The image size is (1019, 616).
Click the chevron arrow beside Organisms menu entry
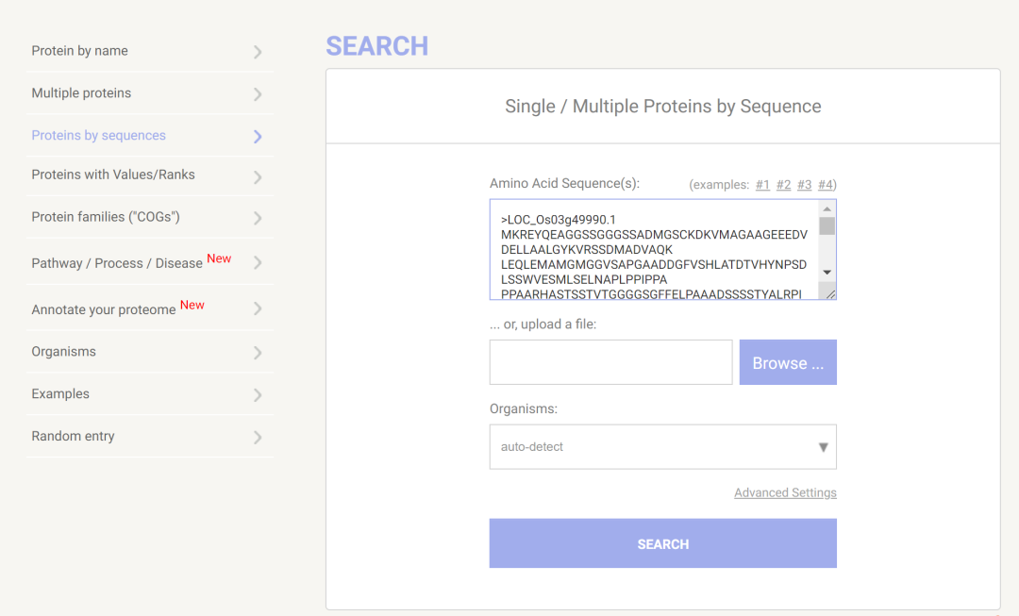coord(258,353)
